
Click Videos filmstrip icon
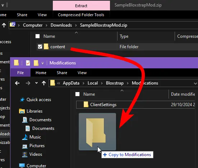(25, 154)
